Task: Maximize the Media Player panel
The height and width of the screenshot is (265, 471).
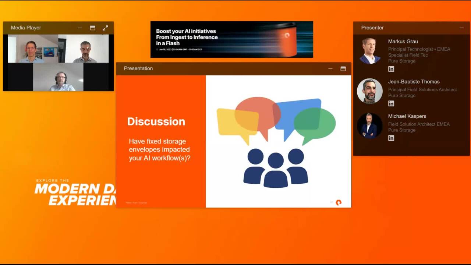Action: pyautogui.click(x=92, y=28)
